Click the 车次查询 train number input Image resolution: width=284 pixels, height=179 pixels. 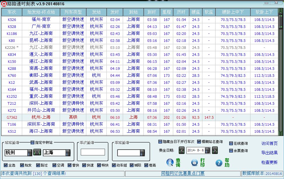click(93, 152)
